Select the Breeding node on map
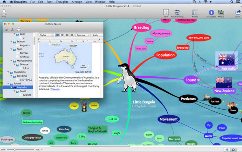242x152 pixels. (x=141, y=27)
